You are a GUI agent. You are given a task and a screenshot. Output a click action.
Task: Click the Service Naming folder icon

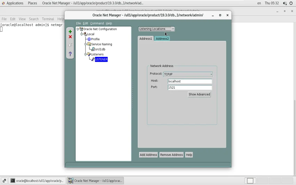[x=89, y=44]
